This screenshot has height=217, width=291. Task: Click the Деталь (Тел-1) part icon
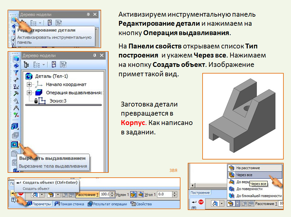[x=29, y=75]
